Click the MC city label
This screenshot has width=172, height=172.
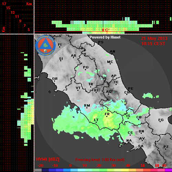(110, 62)
